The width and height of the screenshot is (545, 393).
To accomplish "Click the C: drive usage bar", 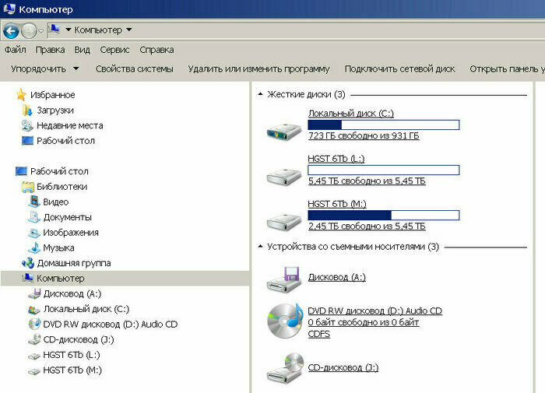I will 384,125.
